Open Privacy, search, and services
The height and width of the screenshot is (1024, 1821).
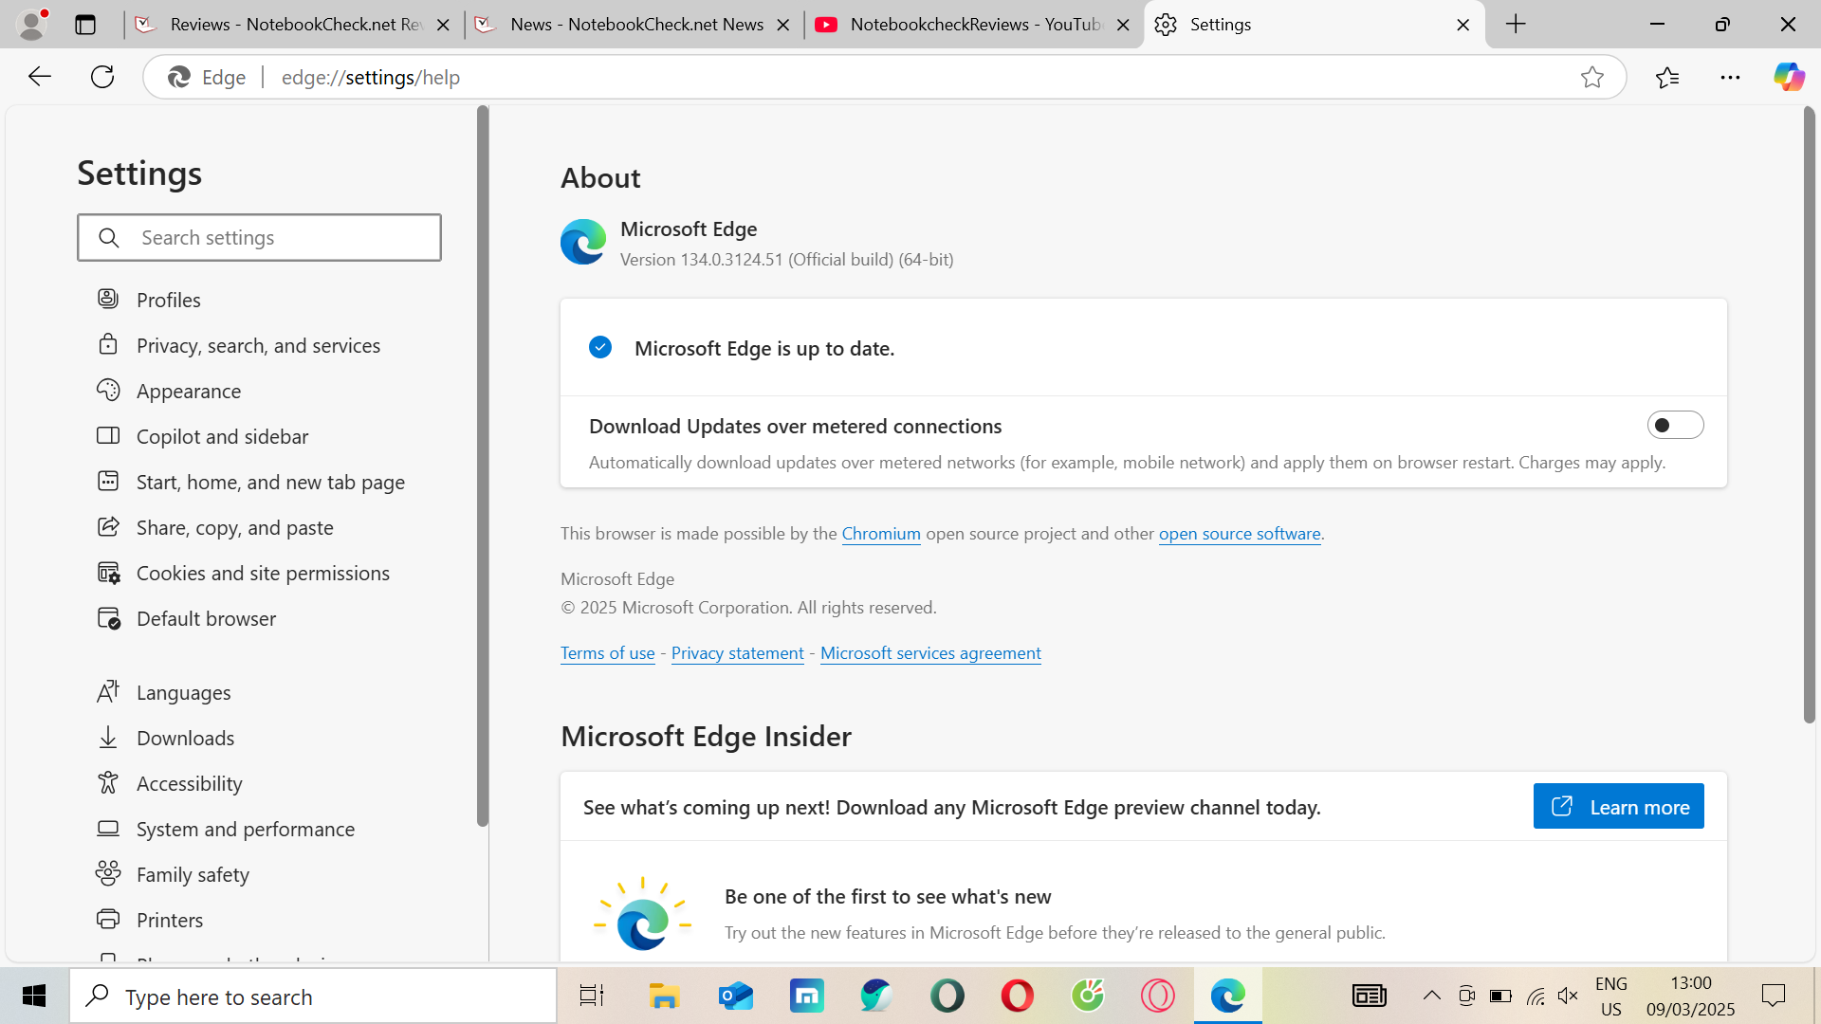point(258,345)
